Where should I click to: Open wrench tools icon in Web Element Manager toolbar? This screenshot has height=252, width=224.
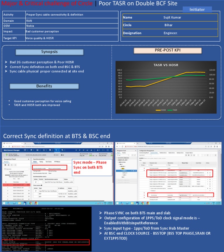tap(62, 150)
